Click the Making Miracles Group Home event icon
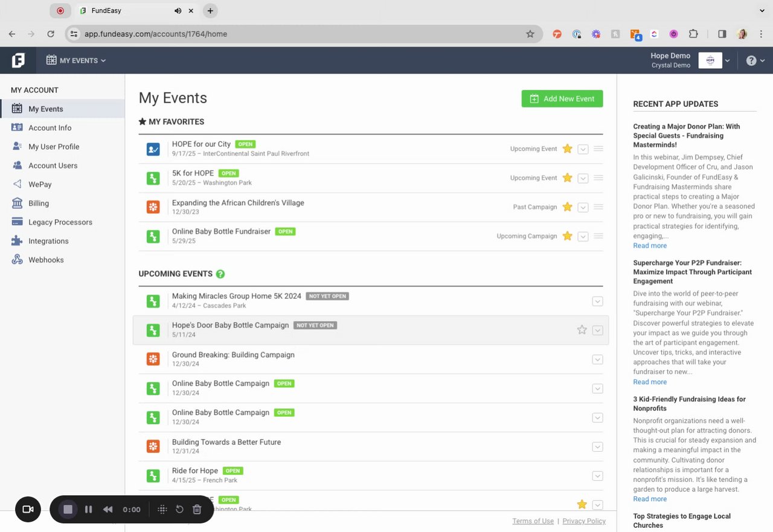Image resolution: width=773 pixels, height=532 pixels. [x=153, y=301]
